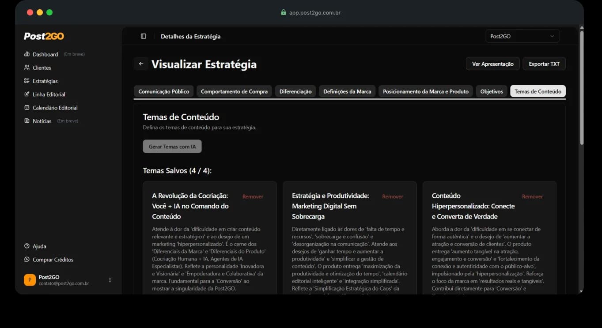The image size is (602, 328).
Task: Click the app.post2go.com.br address bar
Action: (x=314, y=12)
